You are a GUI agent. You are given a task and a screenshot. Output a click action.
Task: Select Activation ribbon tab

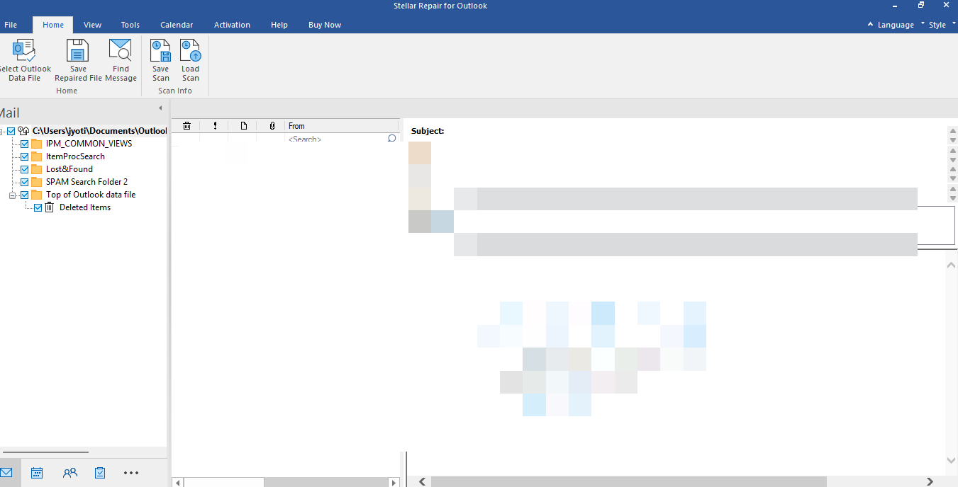click(x=232, y=25)
